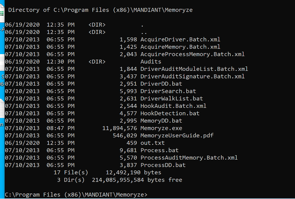
Task: Click the AcquireProcessMemory.Batch.xml filename
Action: [x=192, y=55]
